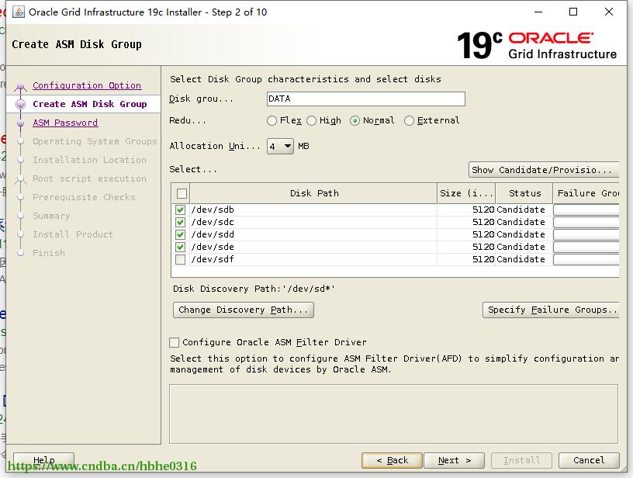Select the /dev/sdb disk path cell
The width and height of the screenshot is (633, 478).
pos(313,210)
